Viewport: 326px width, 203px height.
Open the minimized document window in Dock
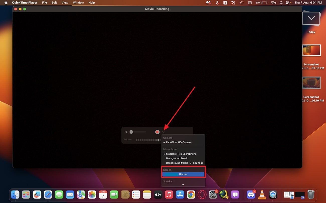pyautogui.click(x=289, y=195)
